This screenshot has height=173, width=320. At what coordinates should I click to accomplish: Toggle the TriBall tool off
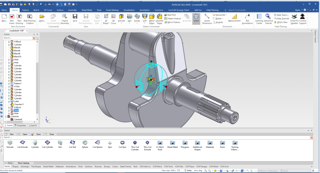pos(196,18)
